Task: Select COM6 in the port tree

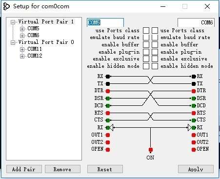Action: click(x=33, y=35)
